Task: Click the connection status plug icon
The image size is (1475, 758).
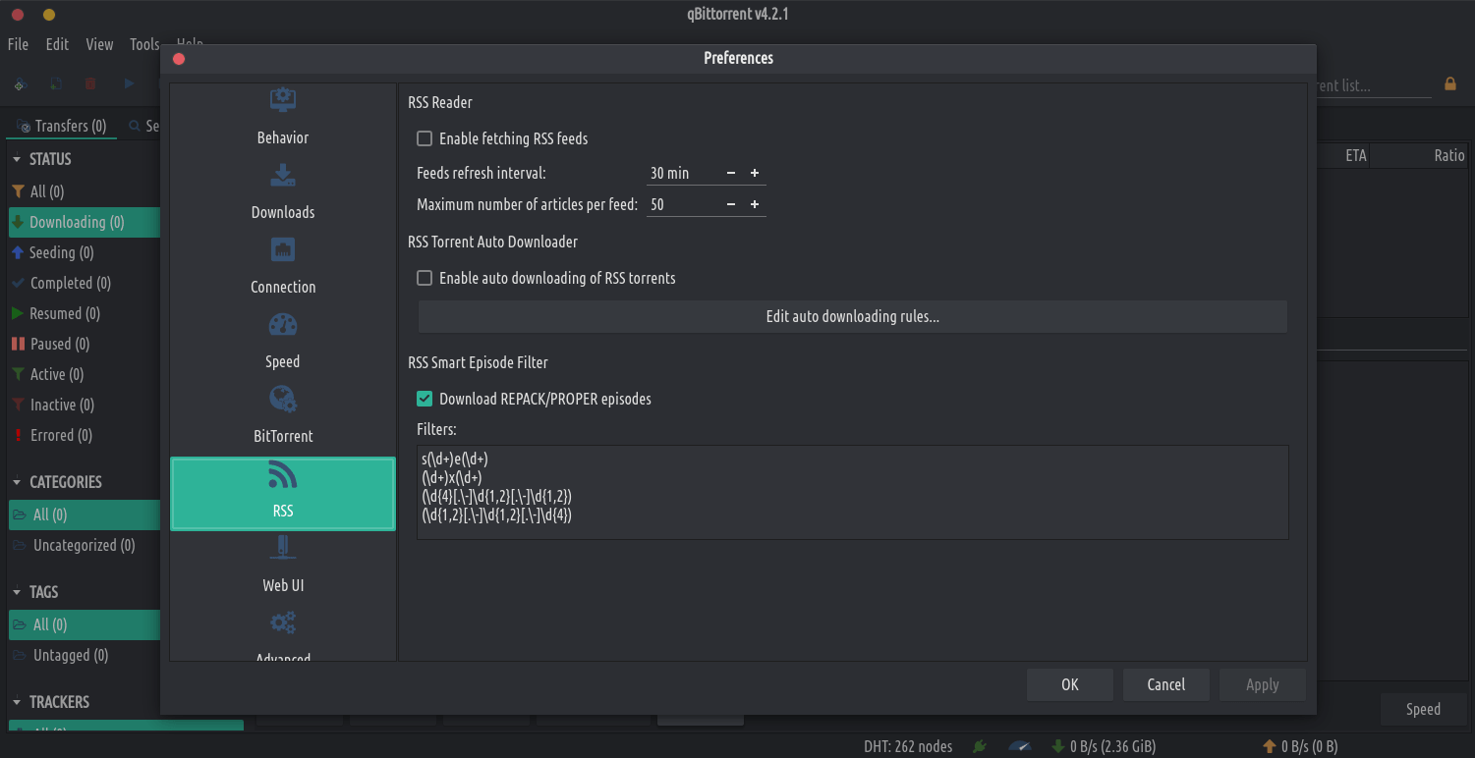Action: [x=979, y=746]
